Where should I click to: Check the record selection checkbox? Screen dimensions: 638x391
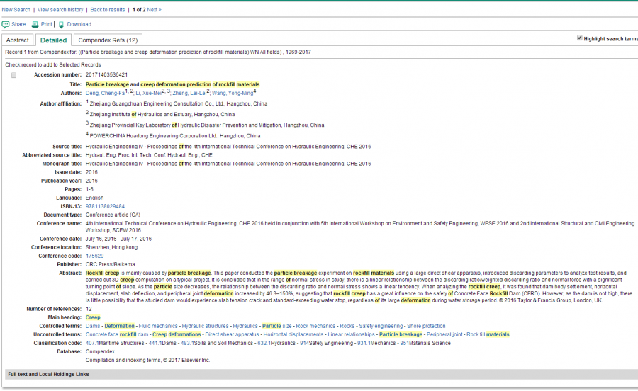pyautogui.click(x=13, y=75)
